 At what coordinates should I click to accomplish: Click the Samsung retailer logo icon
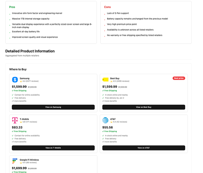pos(15,80)
